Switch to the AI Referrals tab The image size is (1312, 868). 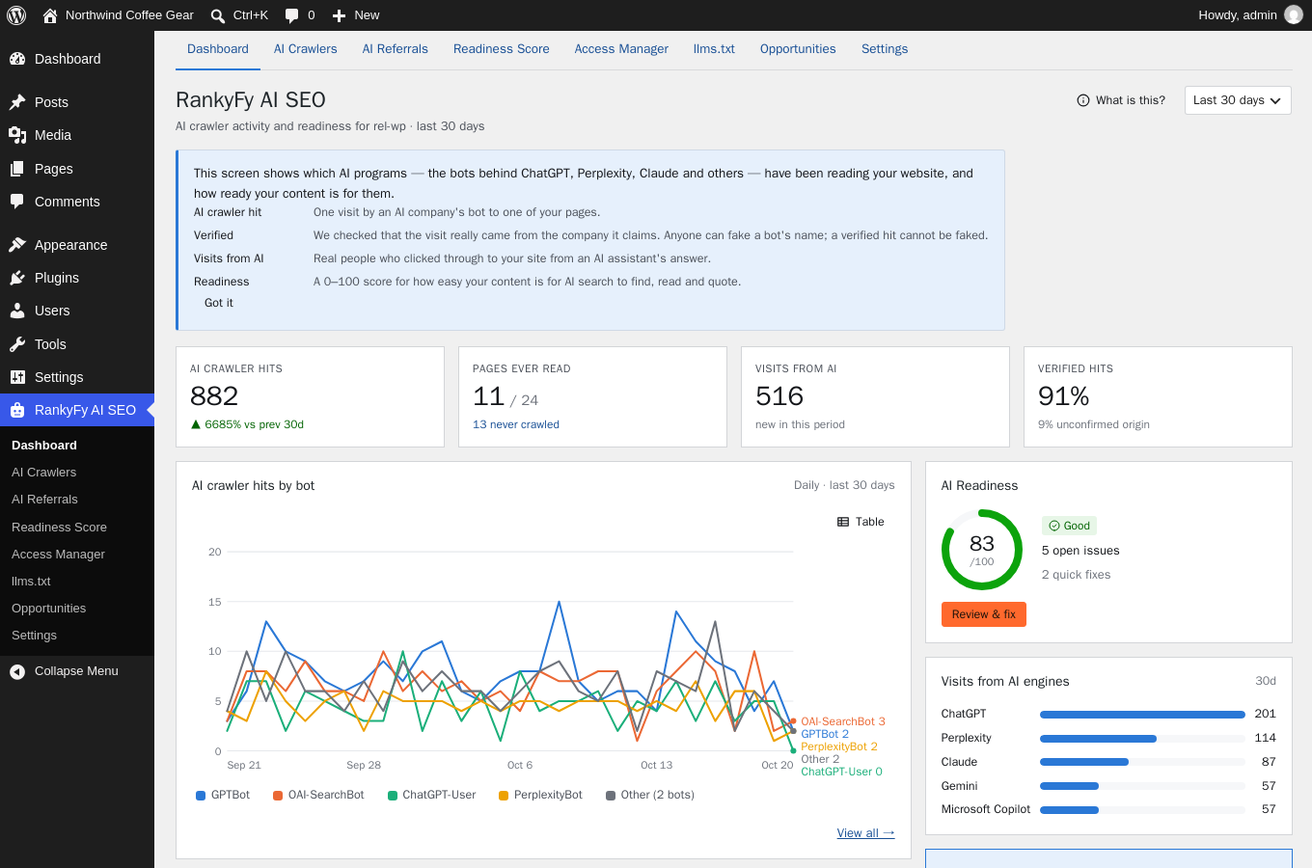[x=396, y=49]
